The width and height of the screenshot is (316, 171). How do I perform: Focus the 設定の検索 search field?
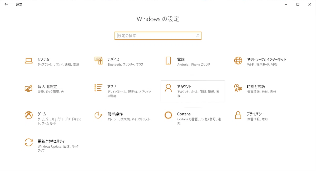tap(158, 36)
